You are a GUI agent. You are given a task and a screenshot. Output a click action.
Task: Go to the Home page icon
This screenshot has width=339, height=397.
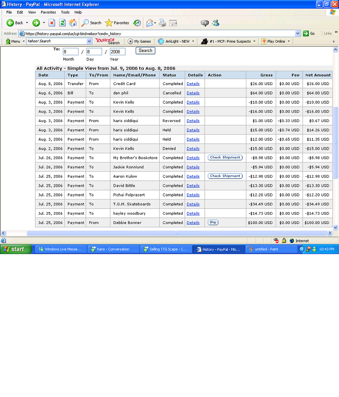(73, 23)
